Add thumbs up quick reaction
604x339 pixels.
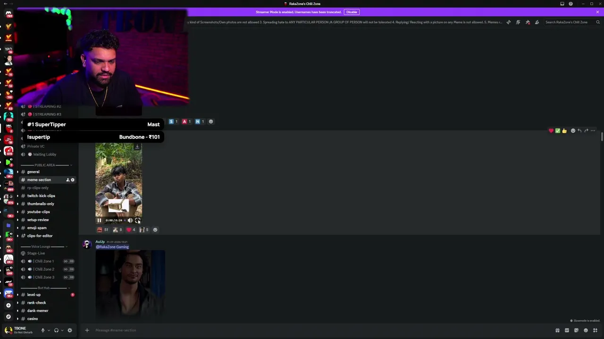564,131
